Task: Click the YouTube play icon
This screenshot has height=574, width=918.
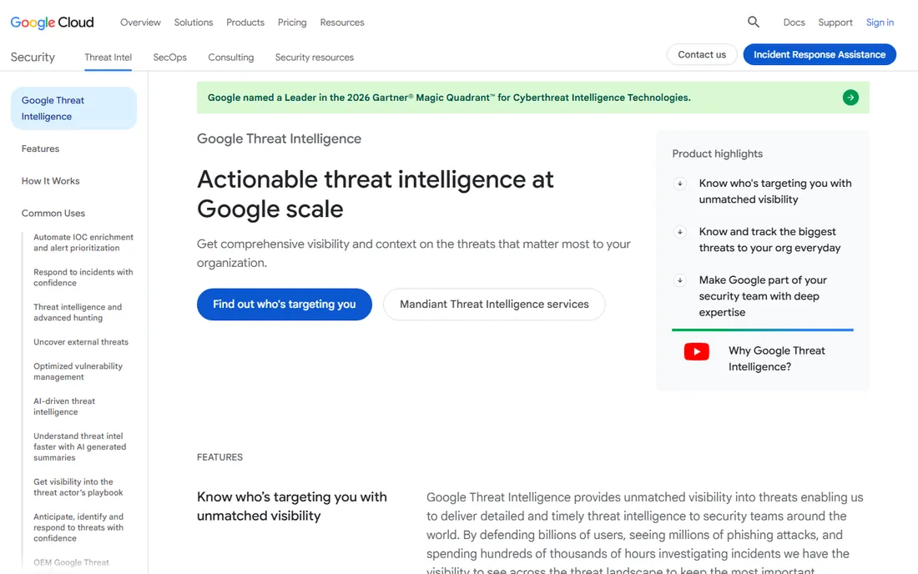Action: (697, 351)
